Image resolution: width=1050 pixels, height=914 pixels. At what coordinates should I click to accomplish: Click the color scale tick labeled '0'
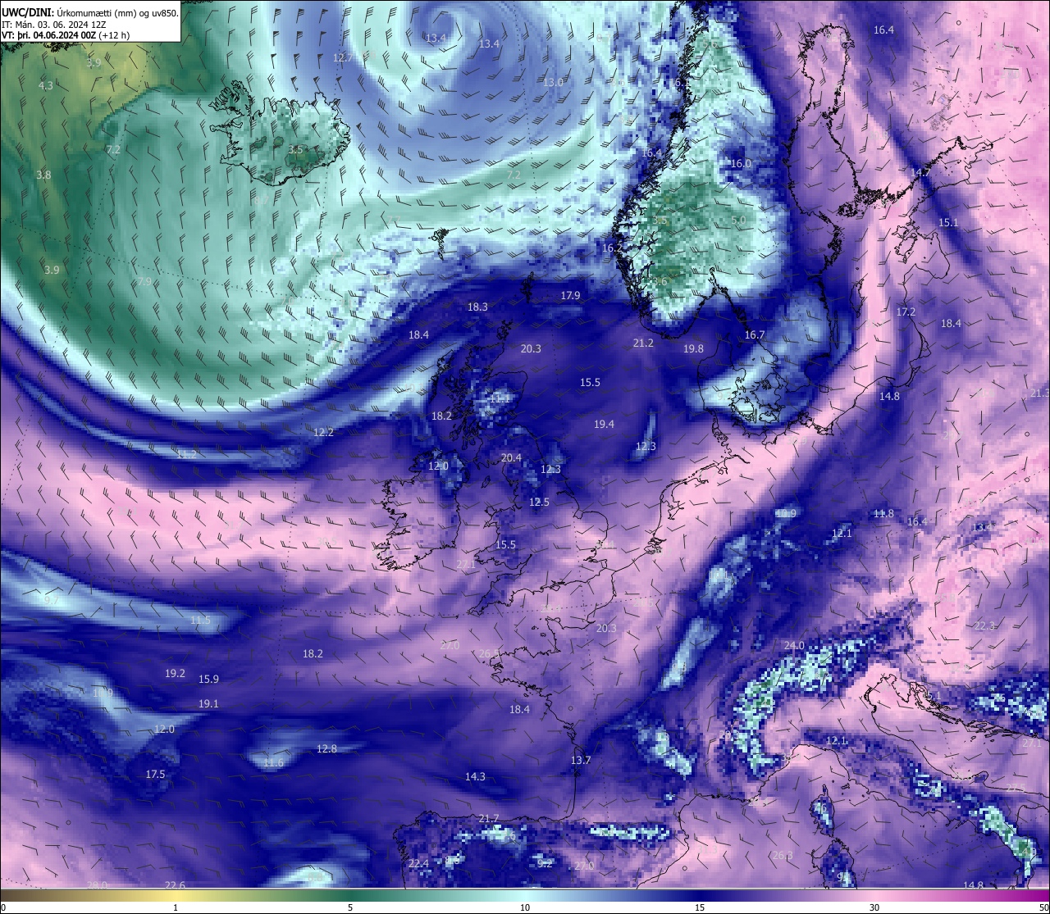click(x=2, y=907)
